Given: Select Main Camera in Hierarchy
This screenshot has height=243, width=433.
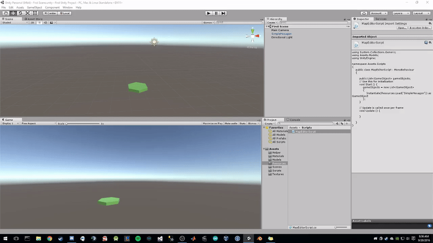Looking at the screenshot, I should pos(280,30).
